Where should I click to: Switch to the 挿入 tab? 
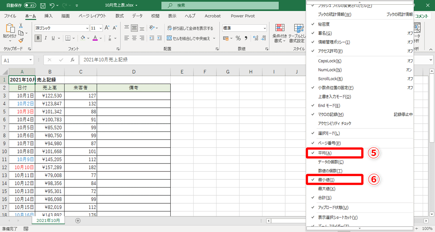[x=49, y=16]
